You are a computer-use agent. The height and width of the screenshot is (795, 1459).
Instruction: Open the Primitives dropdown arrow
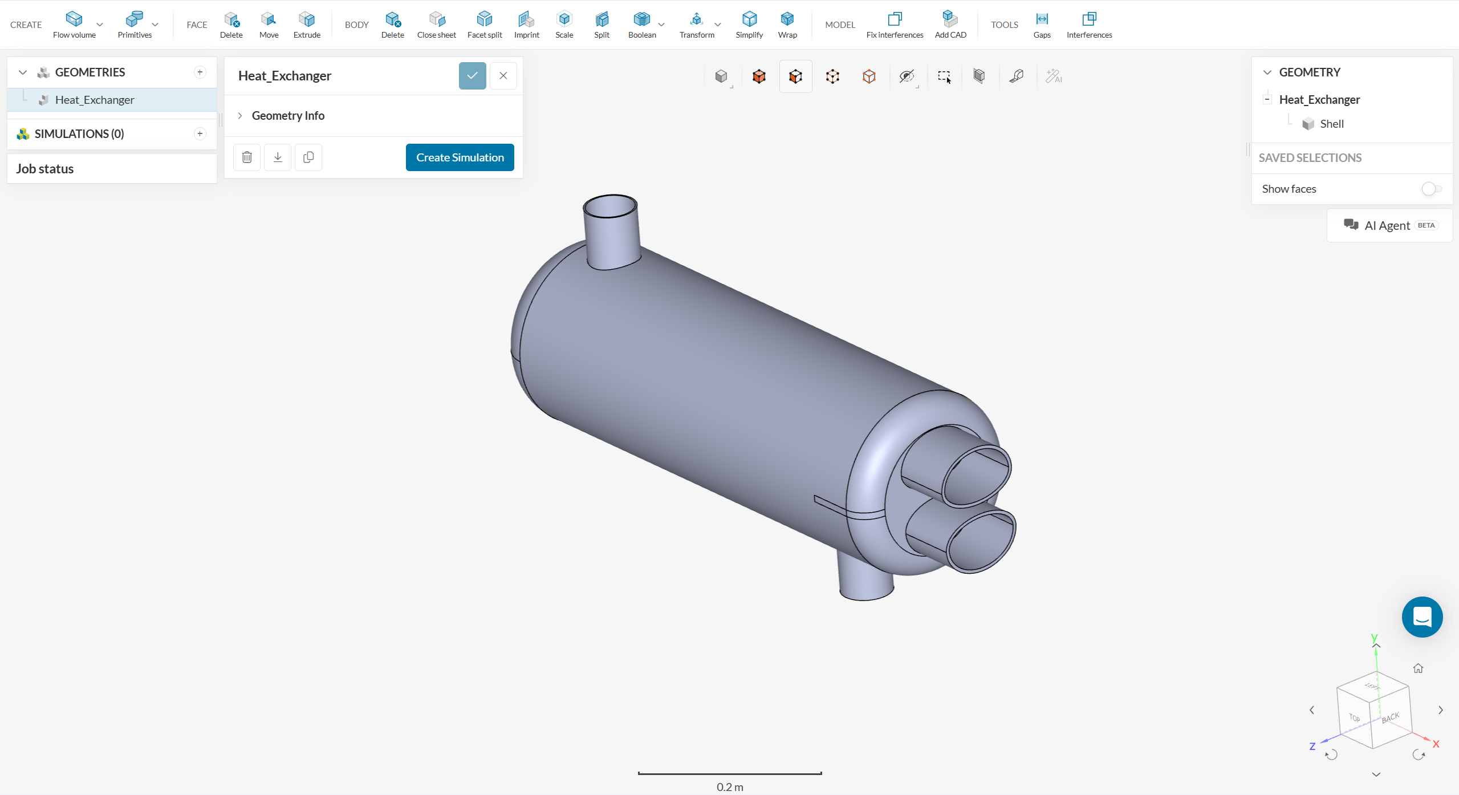pos(155,25)
